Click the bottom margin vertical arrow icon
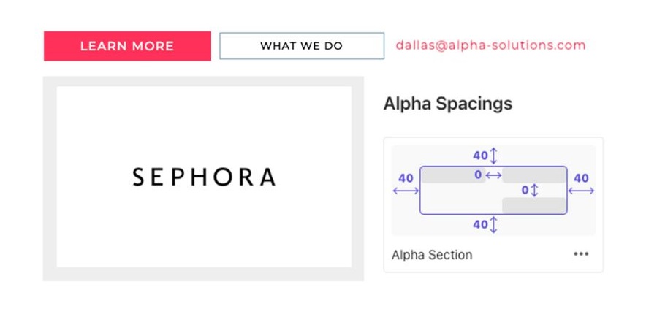 tap(493, 225)
